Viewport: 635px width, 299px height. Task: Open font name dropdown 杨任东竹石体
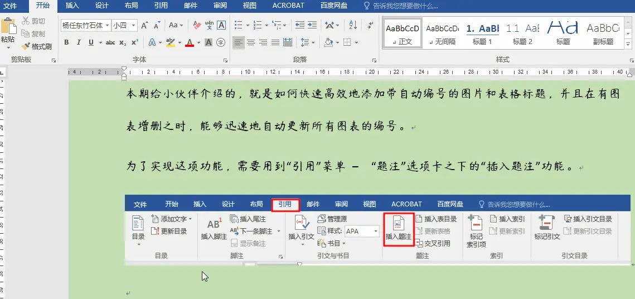coord(108,26)
